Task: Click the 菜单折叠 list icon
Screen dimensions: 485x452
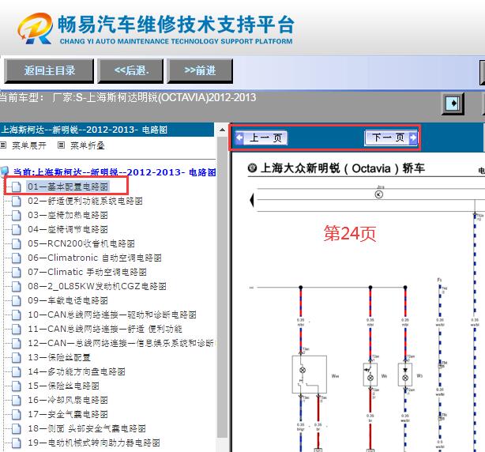Action: point(62,145)
